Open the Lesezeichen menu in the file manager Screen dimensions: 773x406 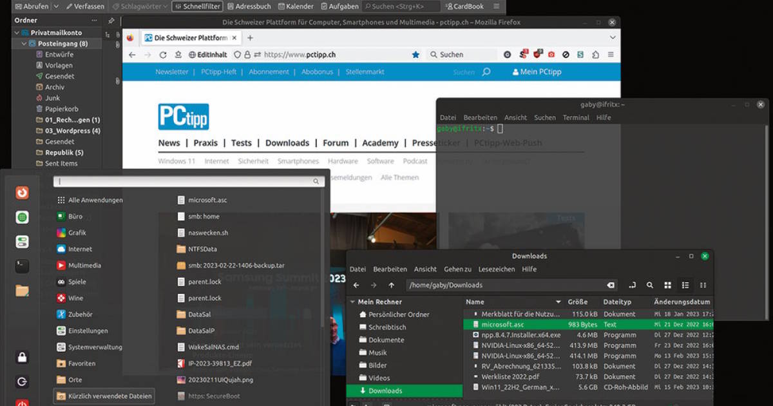click(x=497, y=269)
